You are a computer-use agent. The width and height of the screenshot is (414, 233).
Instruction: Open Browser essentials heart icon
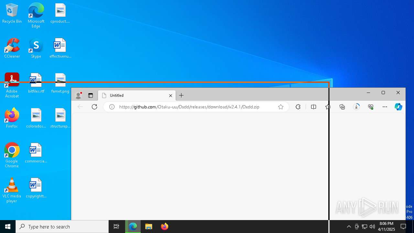click(371, 107)
